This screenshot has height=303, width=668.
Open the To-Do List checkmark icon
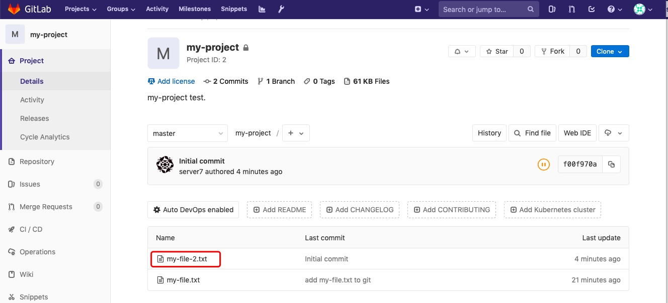(x=591, y=9)
